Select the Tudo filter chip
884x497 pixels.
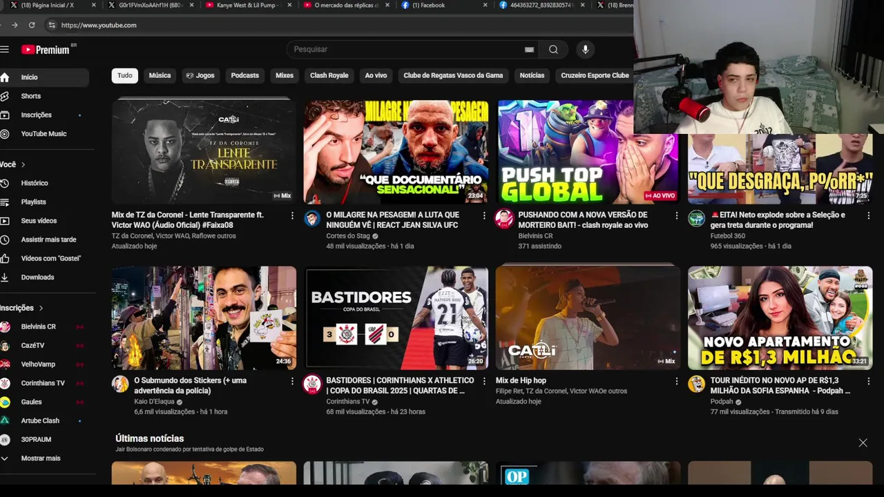pyautogui.click(x=125, y=75)
